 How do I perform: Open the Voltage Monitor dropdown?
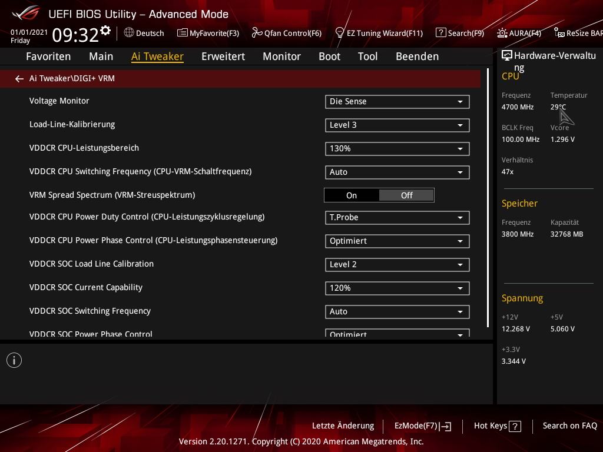397,101
